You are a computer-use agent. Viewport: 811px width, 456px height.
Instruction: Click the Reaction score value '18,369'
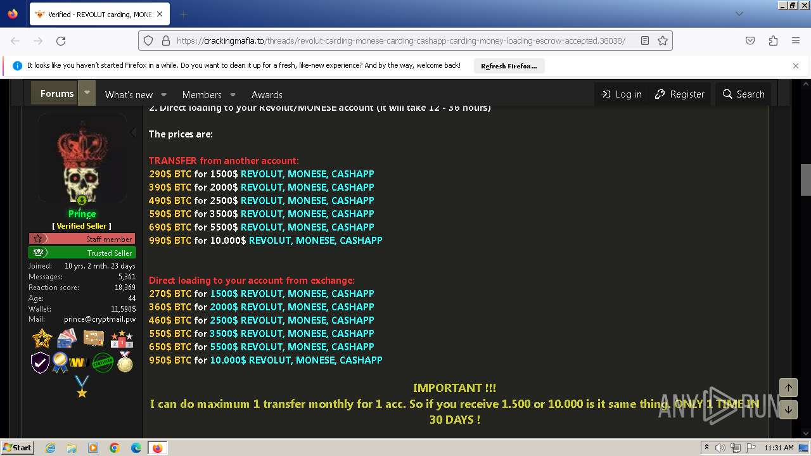point(125,288)
